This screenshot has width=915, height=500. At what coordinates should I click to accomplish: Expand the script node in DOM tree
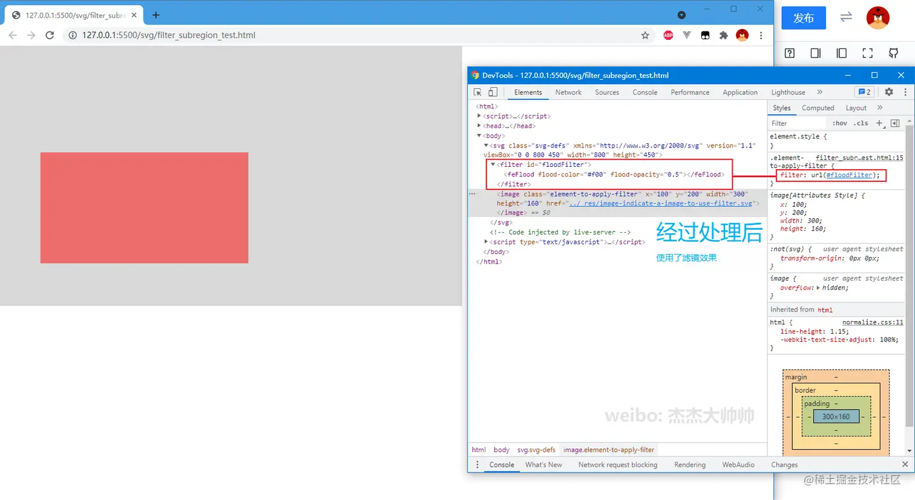(x=479, y=116)
